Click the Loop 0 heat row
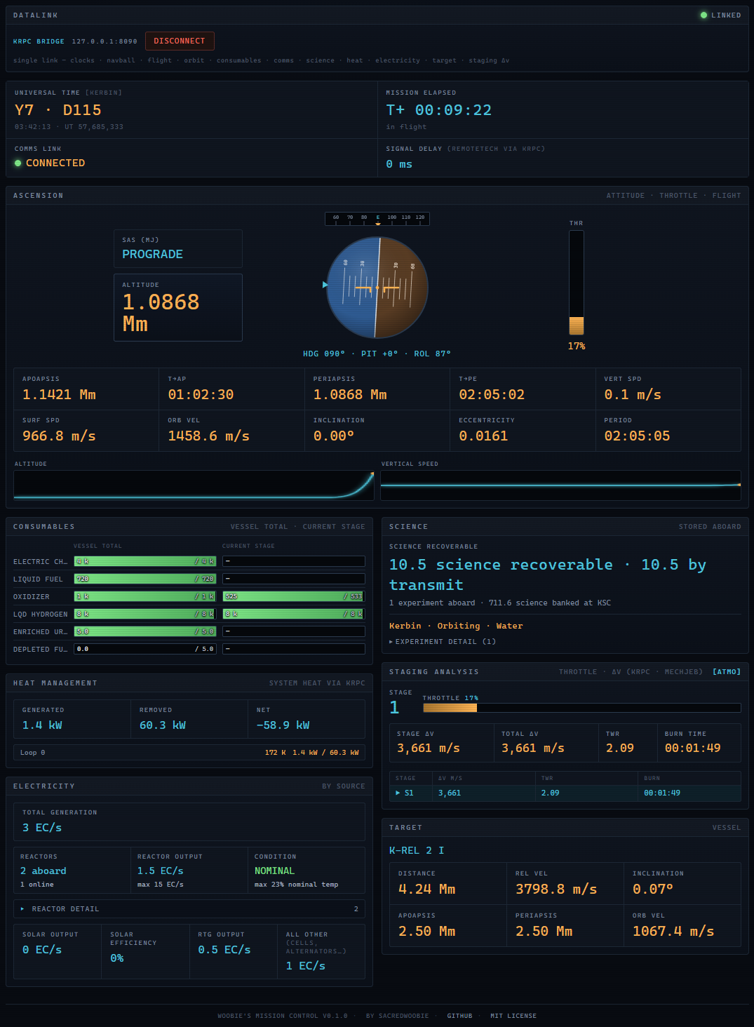 (189, 752)
